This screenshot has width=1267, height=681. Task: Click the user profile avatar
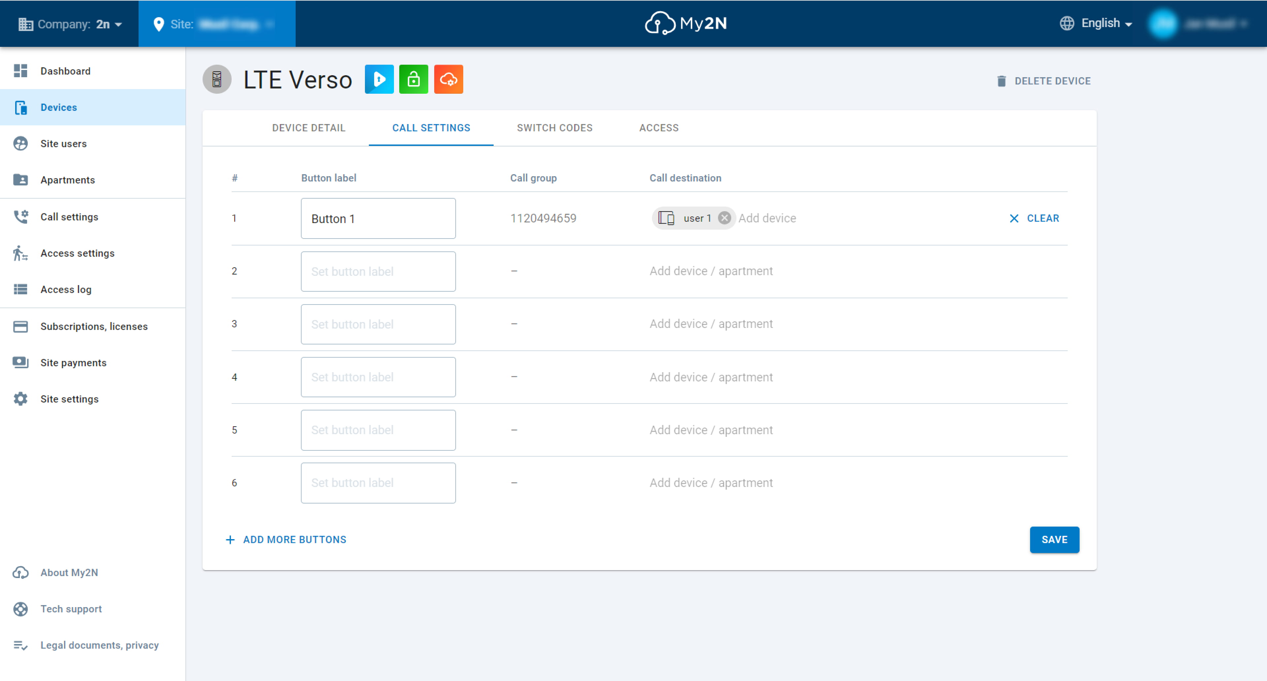pyautogui.click(x=1163, y=24)
